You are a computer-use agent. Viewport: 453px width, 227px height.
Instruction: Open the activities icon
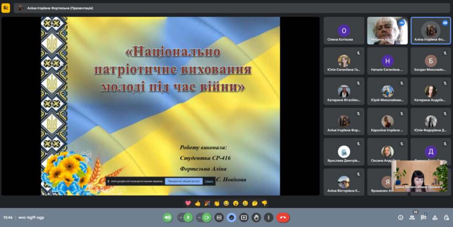click(x=434, y=217)
